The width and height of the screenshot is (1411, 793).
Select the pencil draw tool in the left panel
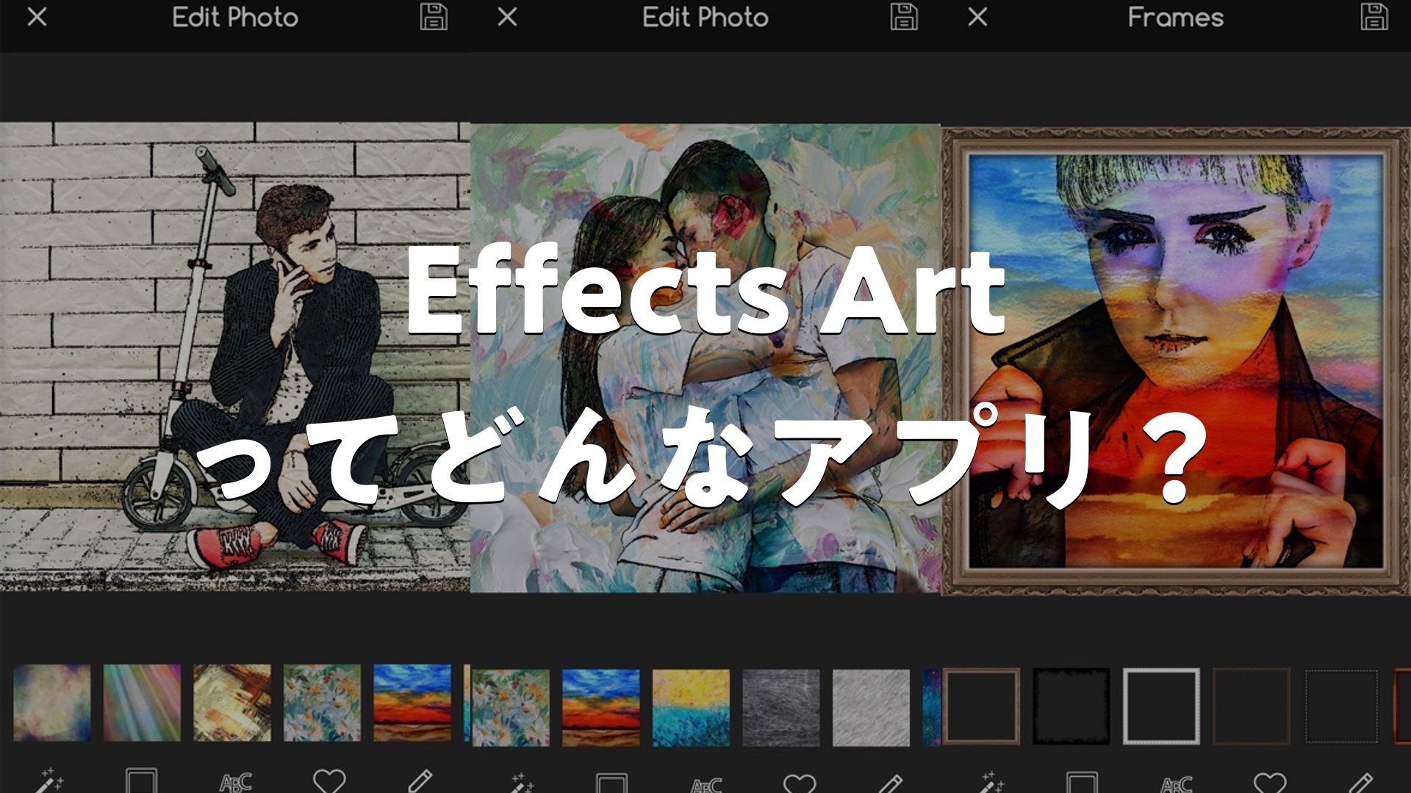point(420,781)
